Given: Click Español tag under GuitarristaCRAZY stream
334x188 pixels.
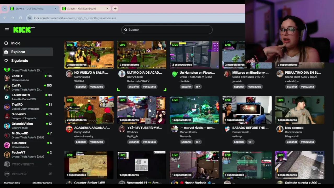Looking at the screenshot, I should 134,87.
